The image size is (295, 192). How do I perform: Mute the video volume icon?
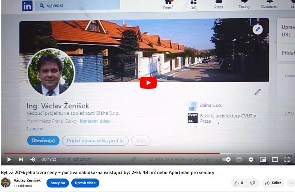pyautogui.click(x=33, y=159)
